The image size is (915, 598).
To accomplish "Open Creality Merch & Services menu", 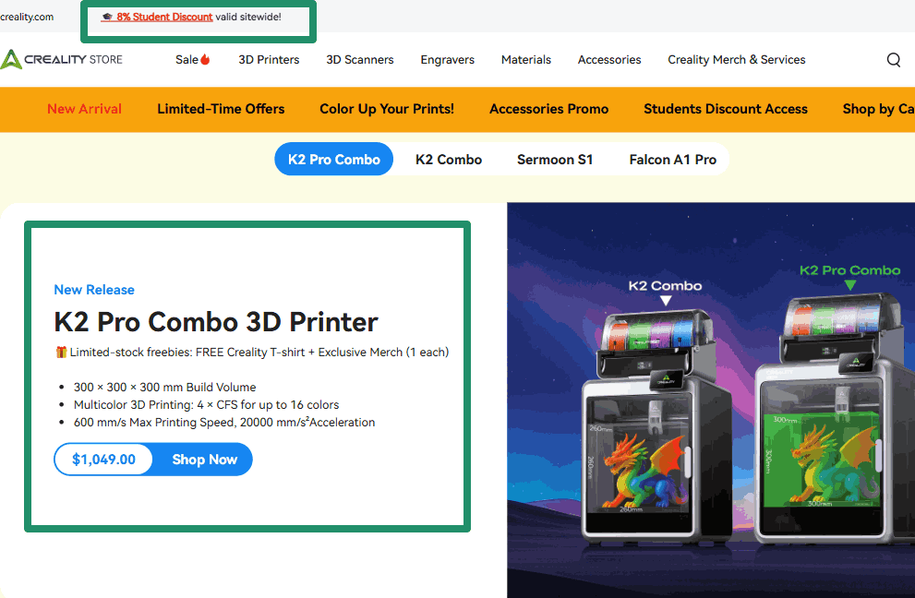I will tap(737, 59).
